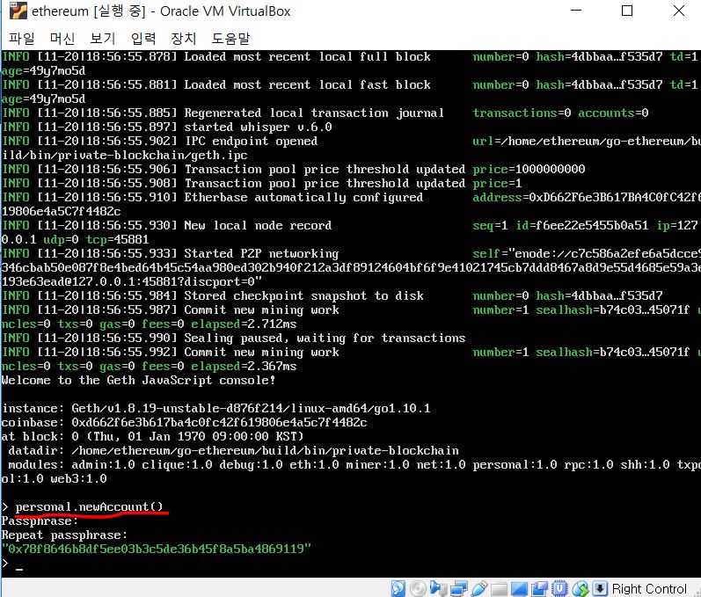Click the optical disc drive status icon
This screenshot has width=701, height=597.
click(x=418, y=588)
